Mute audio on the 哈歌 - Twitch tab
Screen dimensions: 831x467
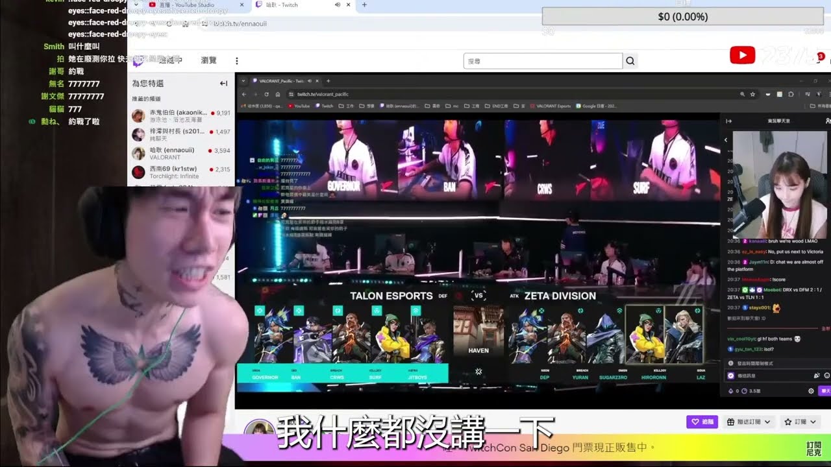[337, 5]
